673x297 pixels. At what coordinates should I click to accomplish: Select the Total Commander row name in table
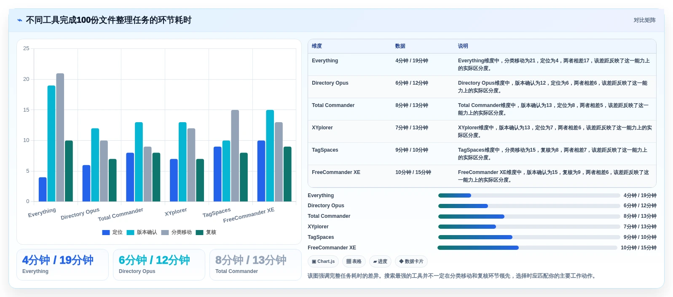(x=333, y=105)
